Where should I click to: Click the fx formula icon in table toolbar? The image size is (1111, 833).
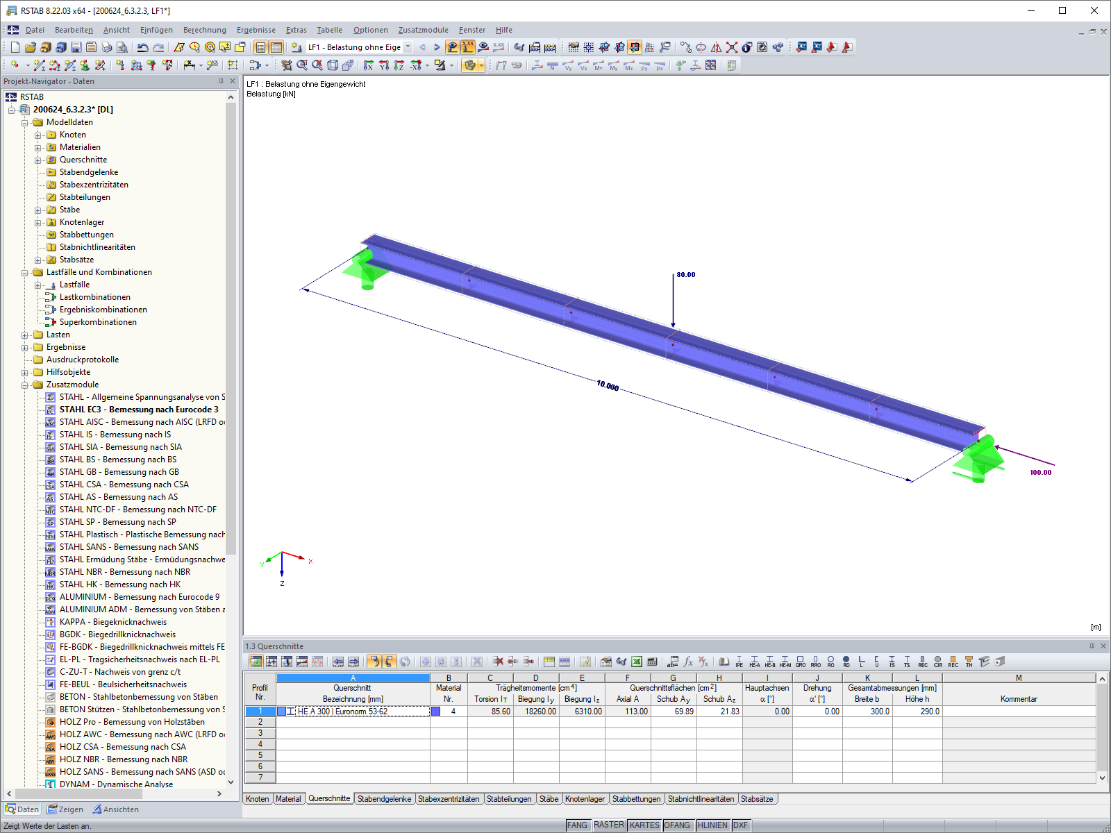point(688,662)
